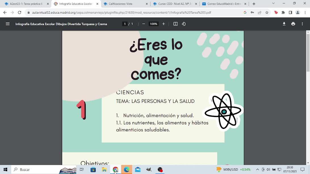Close the Correo EducaMadrid tab
The image size is (310, 174).
tap(245, 4)
